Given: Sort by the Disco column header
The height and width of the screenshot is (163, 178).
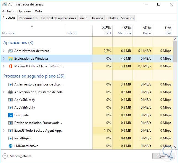Looking at the screenshot, I should pos(143,31).
